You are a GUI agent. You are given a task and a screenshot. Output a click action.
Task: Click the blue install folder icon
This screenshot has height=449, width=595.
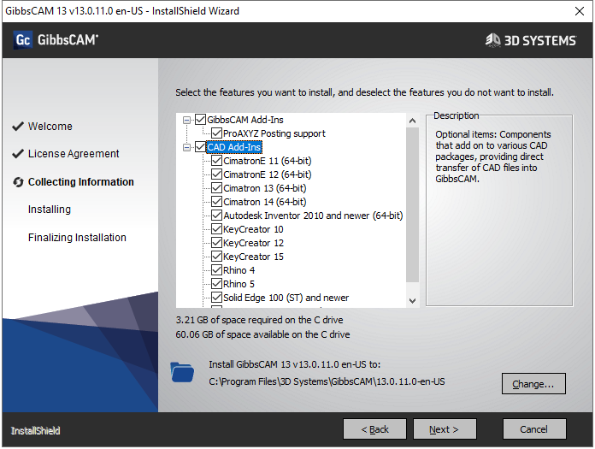point(182,372)
